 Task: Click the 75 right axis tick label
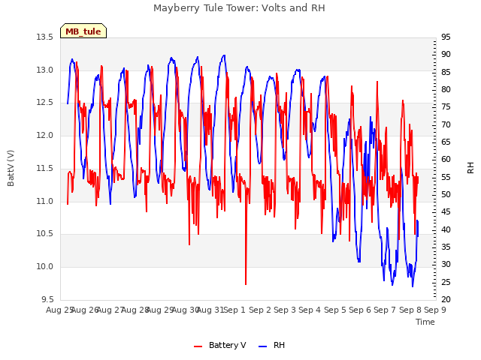point(446,106)
